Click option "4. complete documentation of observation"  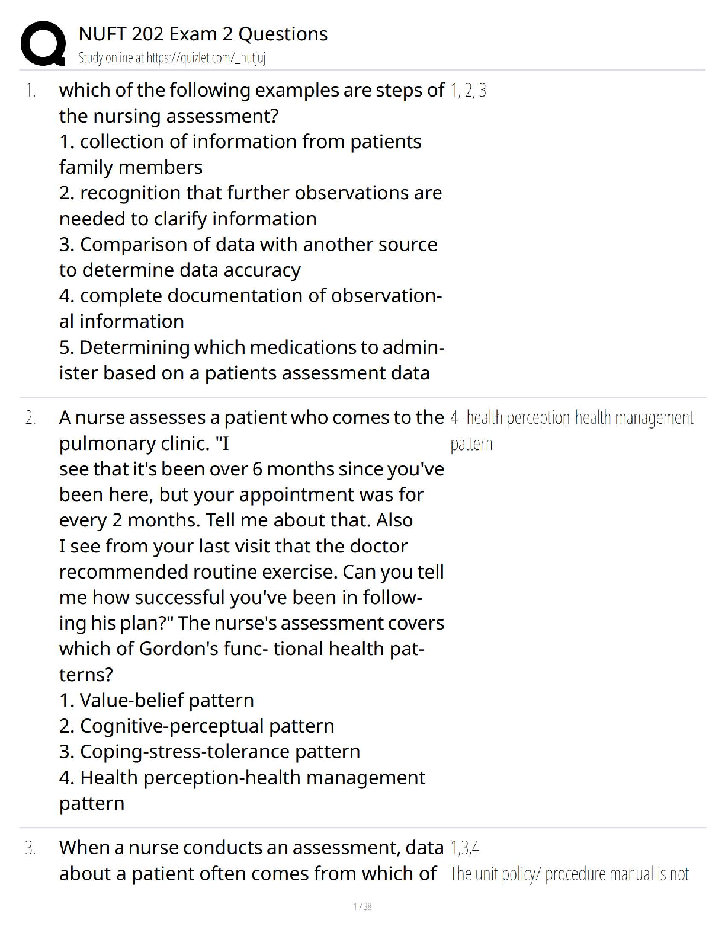(250, 295)
